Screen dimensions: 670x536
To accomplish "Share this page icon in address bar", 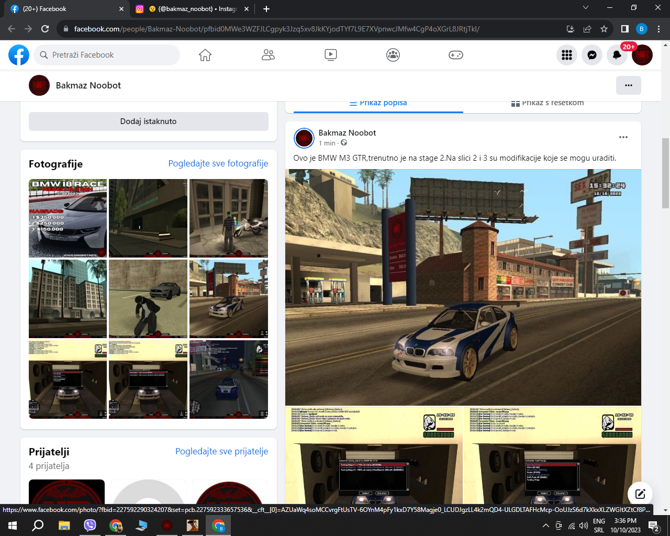I will (x=587, y=29).
